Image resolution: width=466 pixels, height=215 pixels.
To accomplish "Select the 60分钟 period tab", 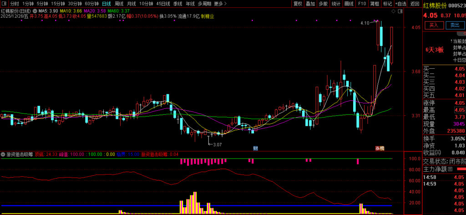I will [x=91, y=3].
